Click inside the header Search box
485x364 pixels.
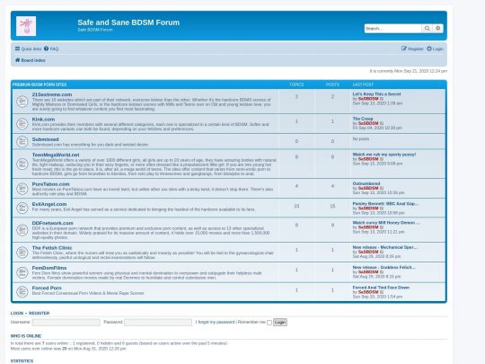(392, 29)
